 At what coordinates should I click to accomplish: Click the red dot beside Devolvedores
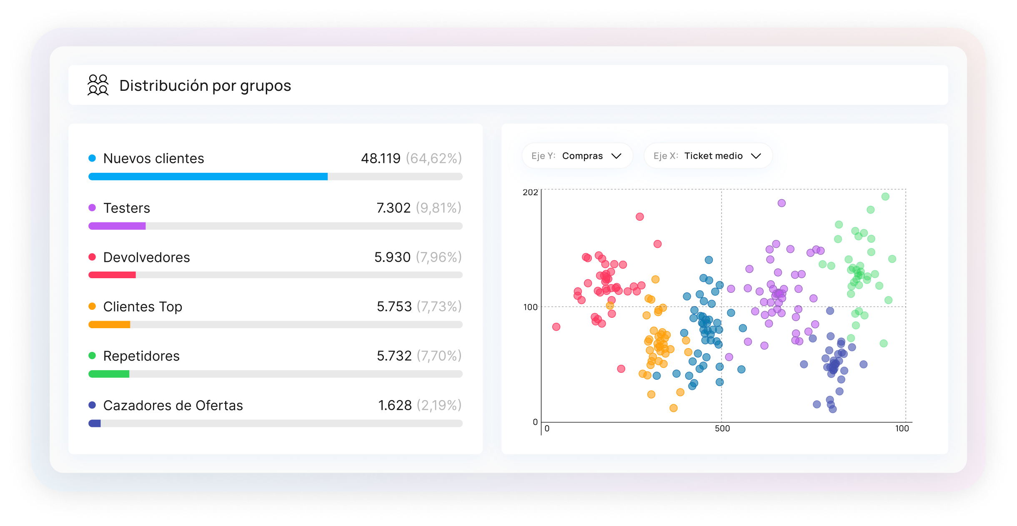pyautogui.click(x=93, y=257)
